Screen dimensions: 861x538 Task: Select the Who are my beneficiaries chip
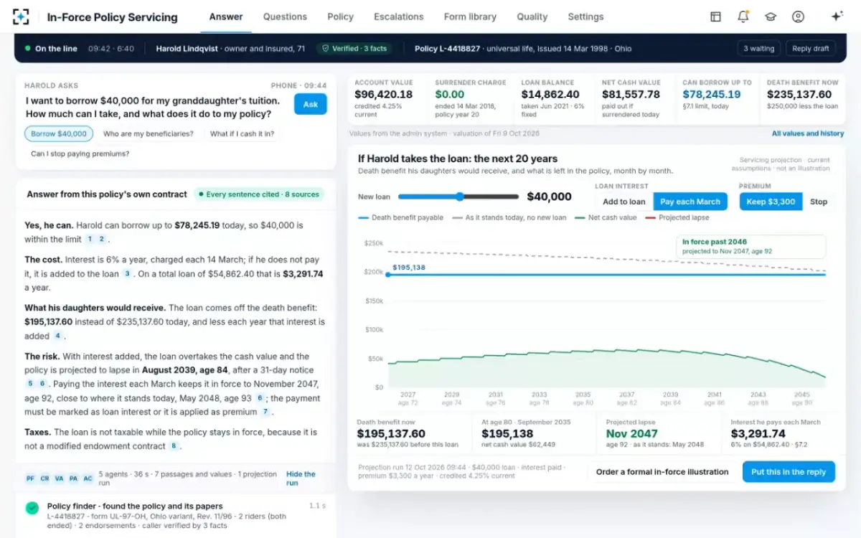pos(149,133)
